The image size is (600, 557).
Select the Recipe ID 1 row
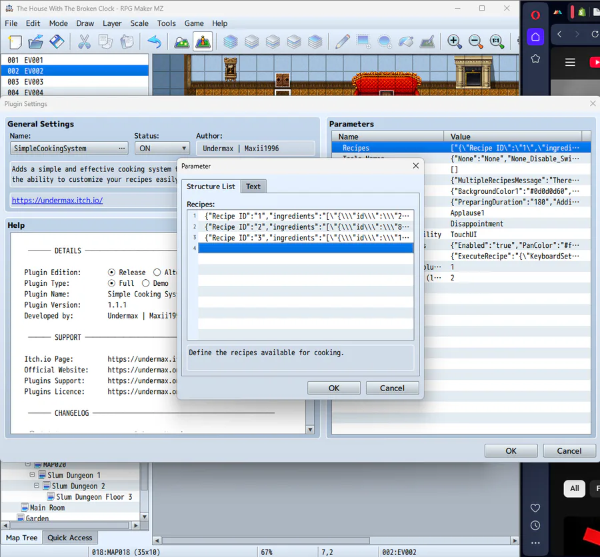coord(306,216)
